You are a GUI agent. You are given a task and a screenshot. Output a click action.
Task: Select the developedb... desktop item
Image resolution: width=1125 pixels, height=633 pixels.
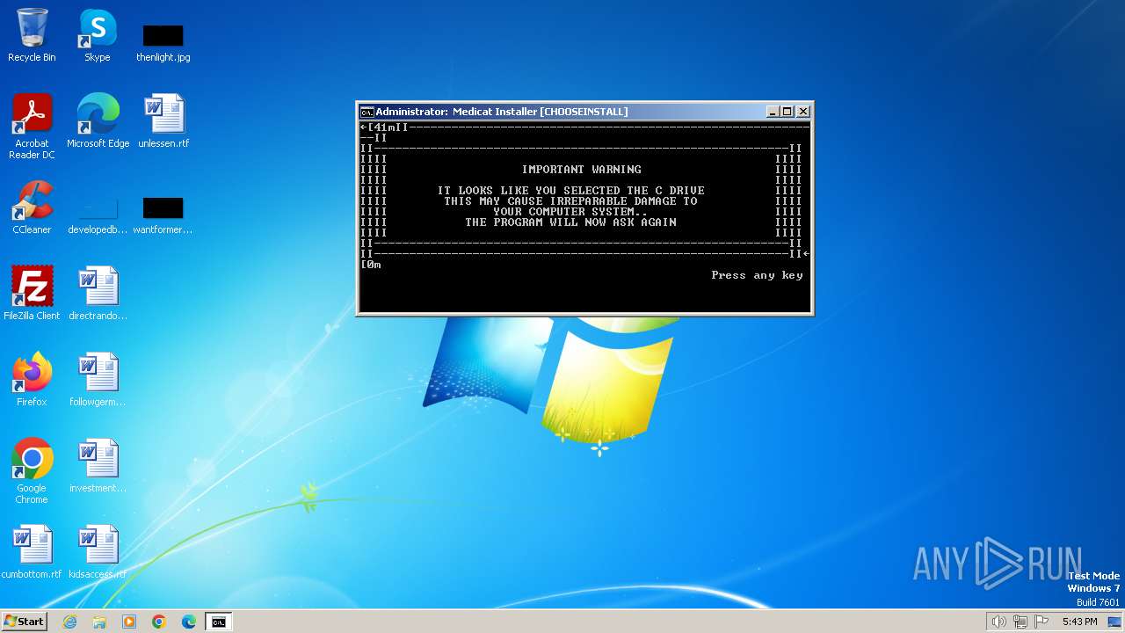click(x=98, y=215)
